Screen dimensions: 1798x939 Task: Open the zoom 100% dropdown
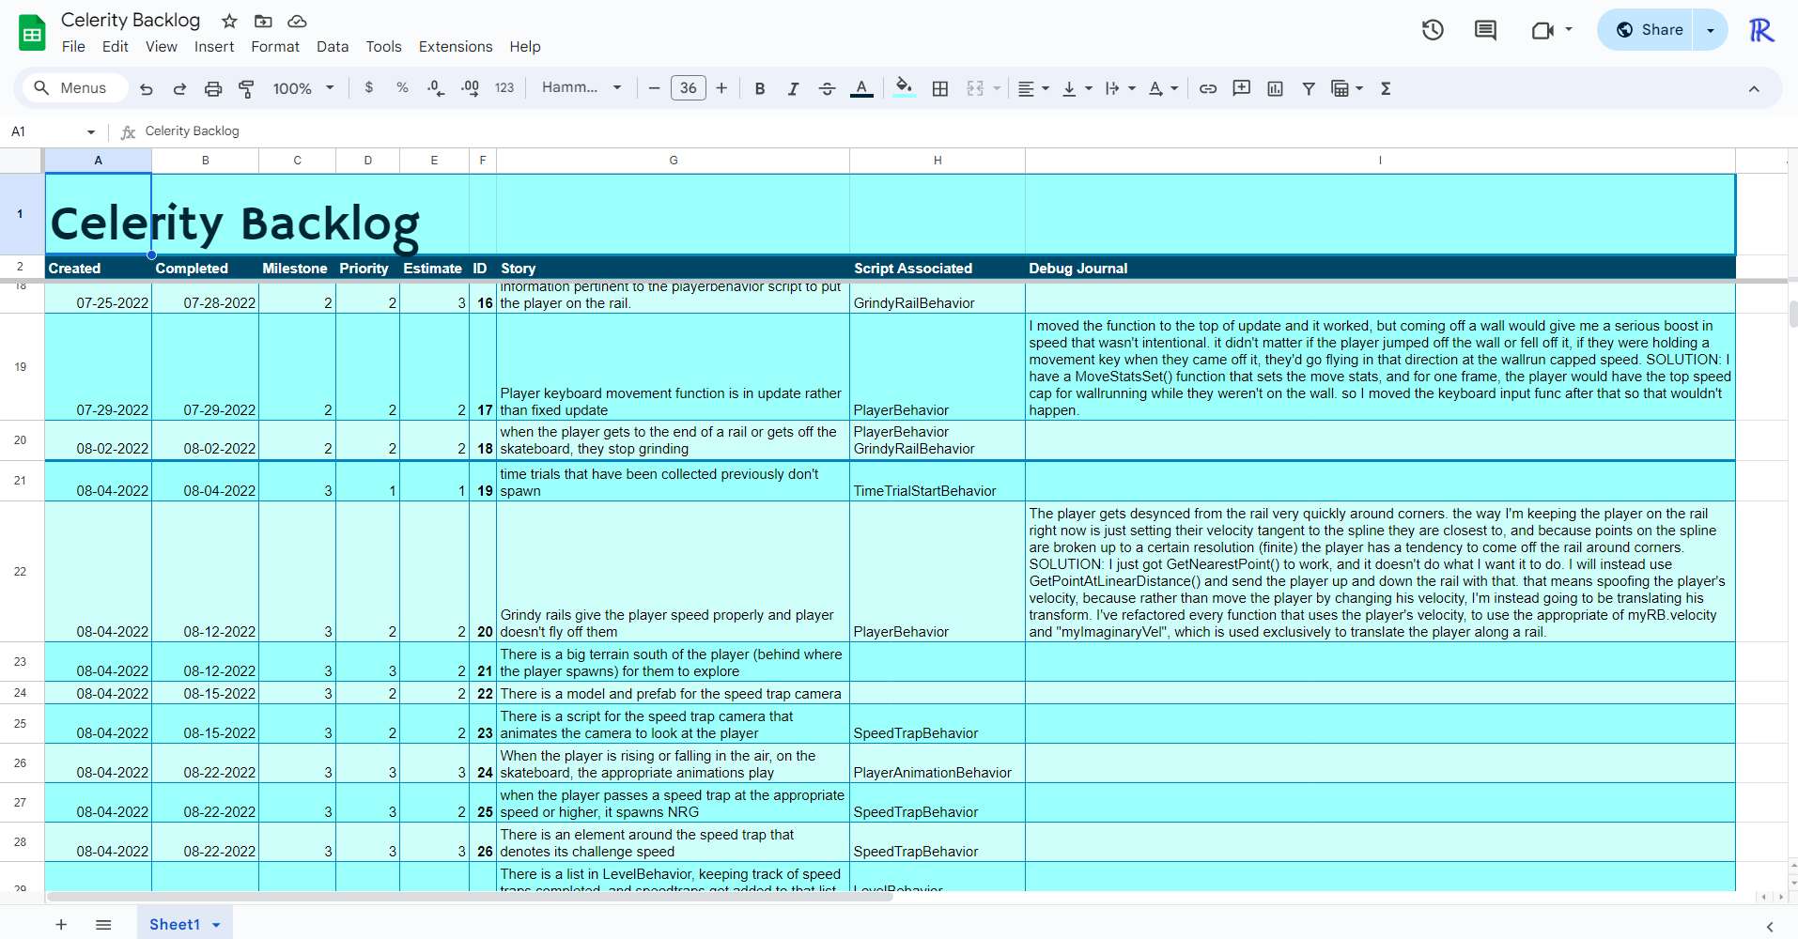pyautogui.click(x=303, y=88)
